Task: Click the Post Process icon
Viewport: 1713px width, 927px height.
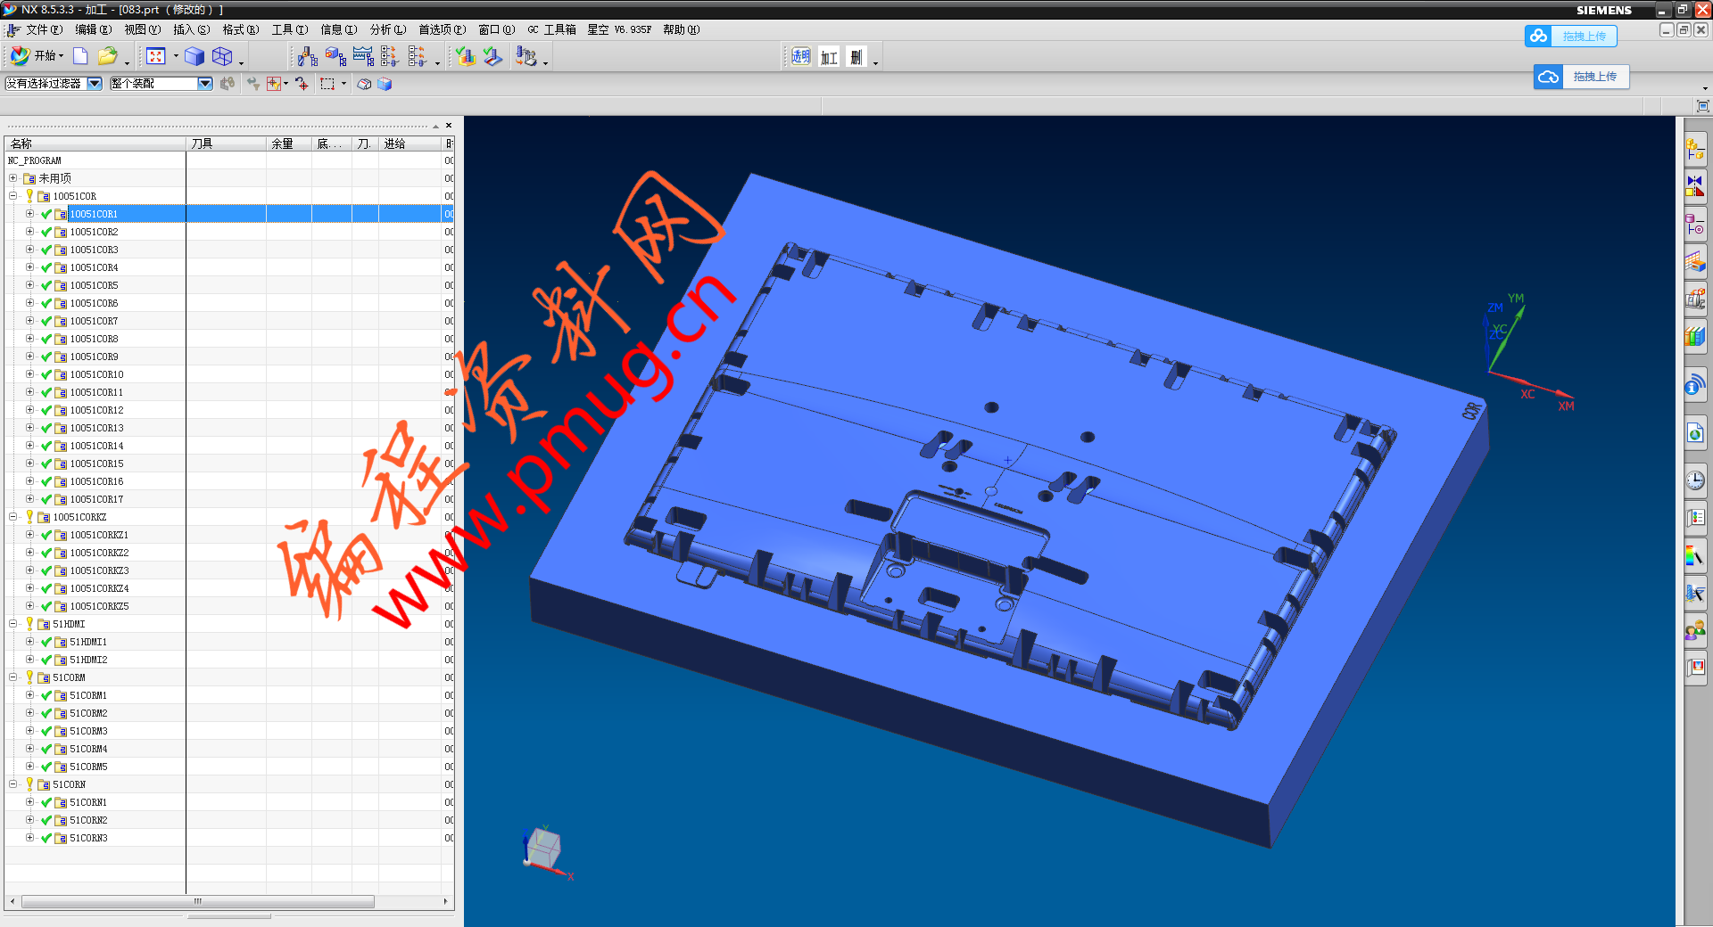Action: point(526,57)
